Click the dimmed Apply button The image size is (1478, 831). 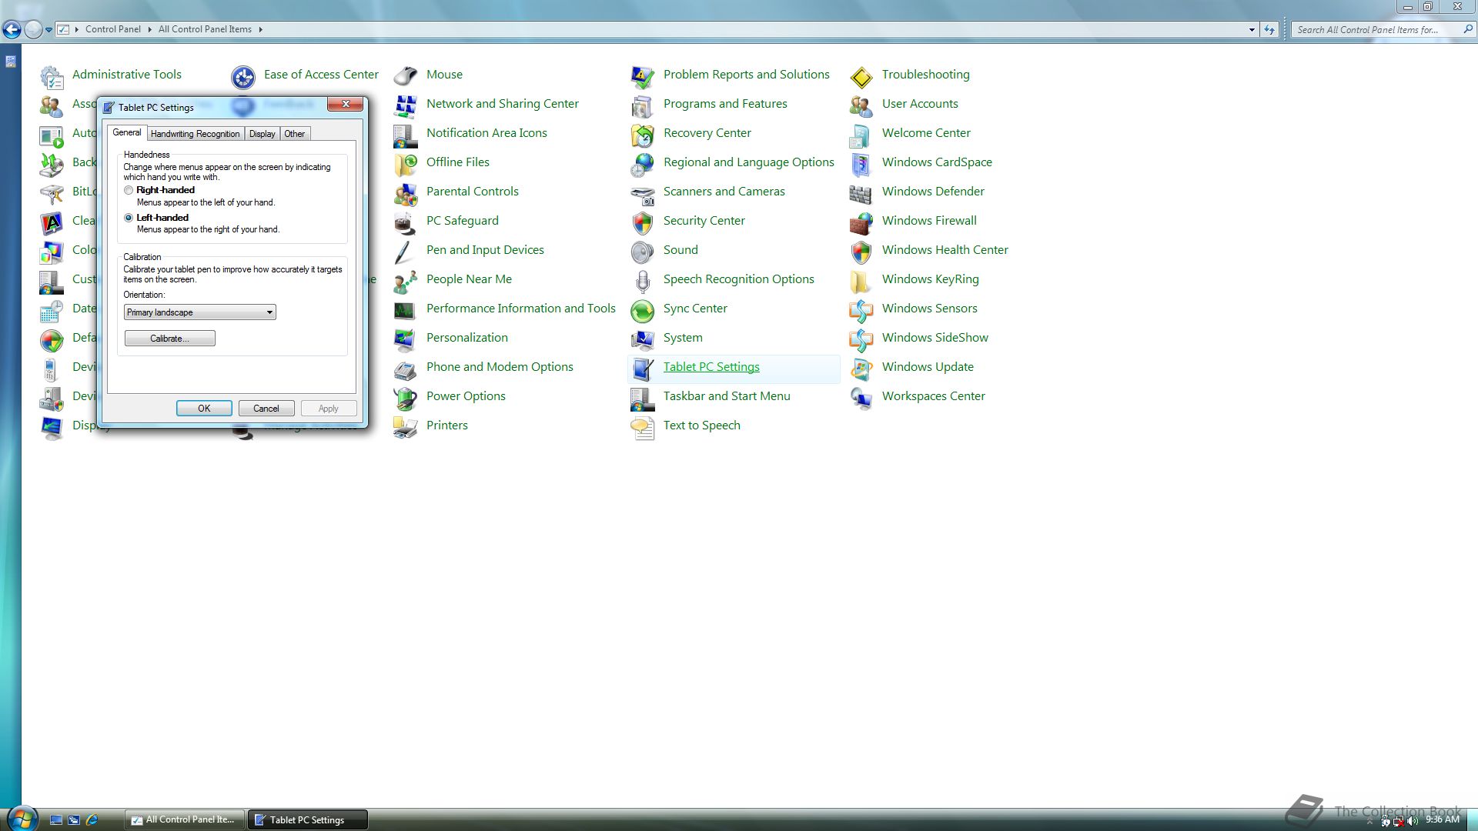click(329, 409)
